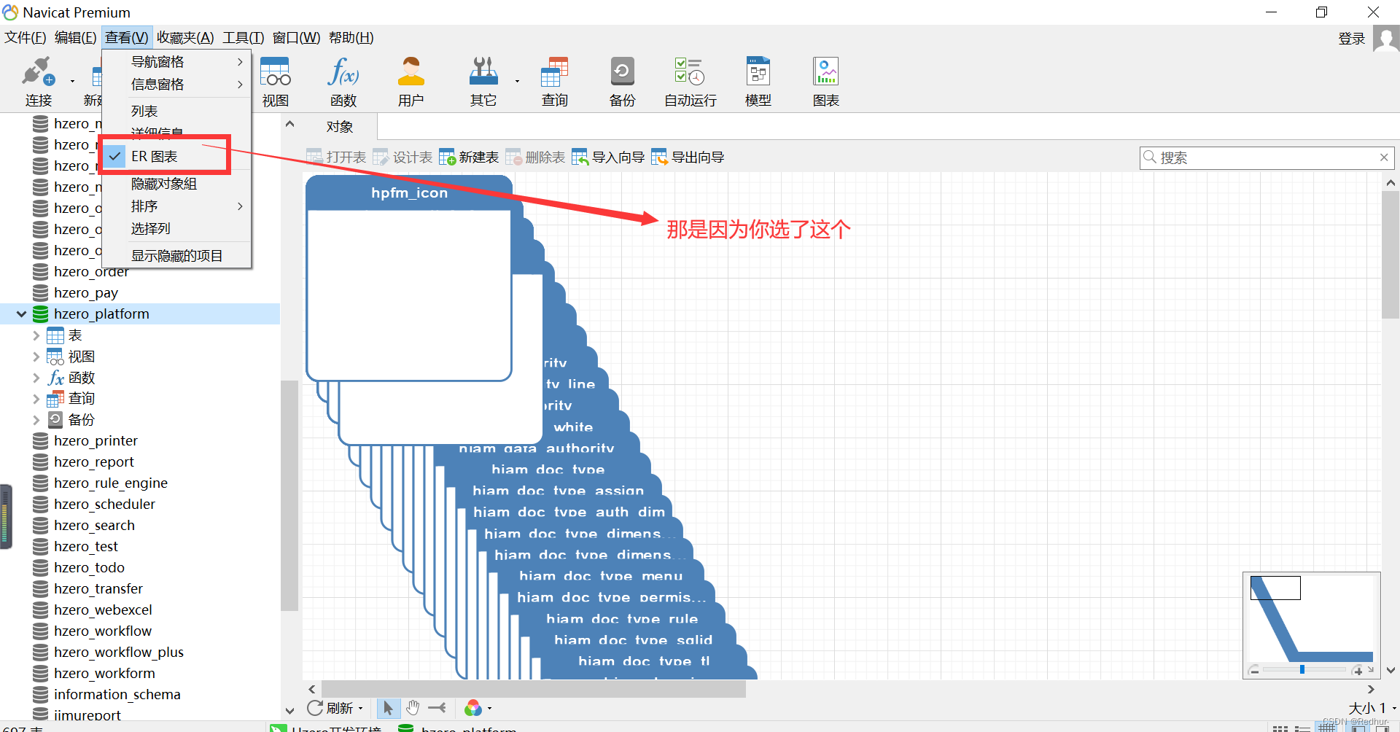Click the 登录 login link
1400x732 pixels.
(1351, 39)
